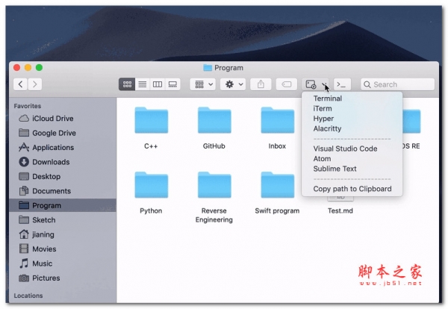Screen dimensions: 448x309
Task: Select the GitHub folder icon
Action: coord(214,120)
